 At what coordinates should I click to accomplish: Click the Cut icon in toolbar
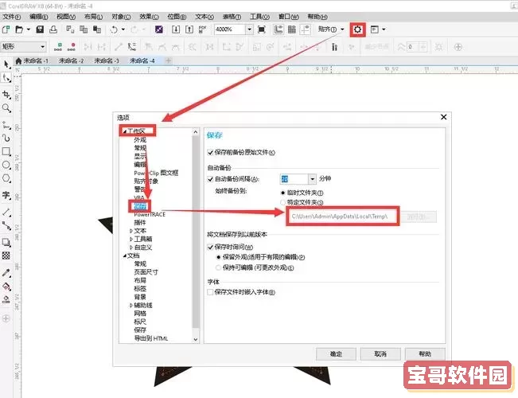point(70,29)
